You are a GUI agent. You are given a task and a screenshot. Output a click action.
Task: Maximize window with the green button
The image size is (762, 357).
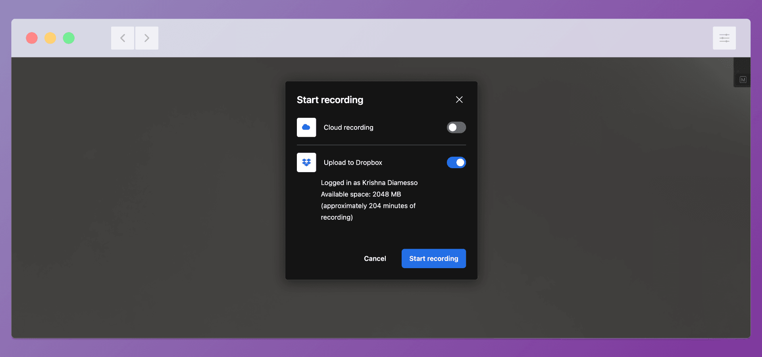coord(69,38)
